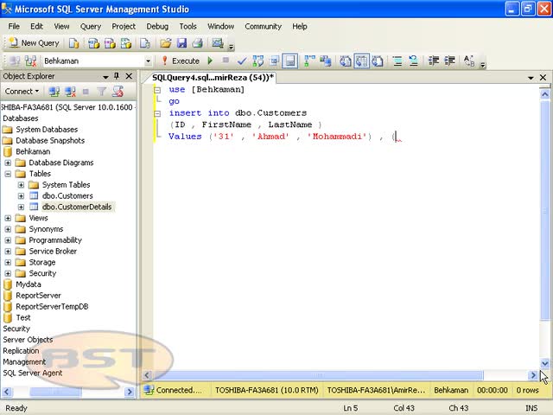The height and width of the screenshot is (415, 553).
Task: Click the Connect dropdown in Object Explorer
Action: 22,92
